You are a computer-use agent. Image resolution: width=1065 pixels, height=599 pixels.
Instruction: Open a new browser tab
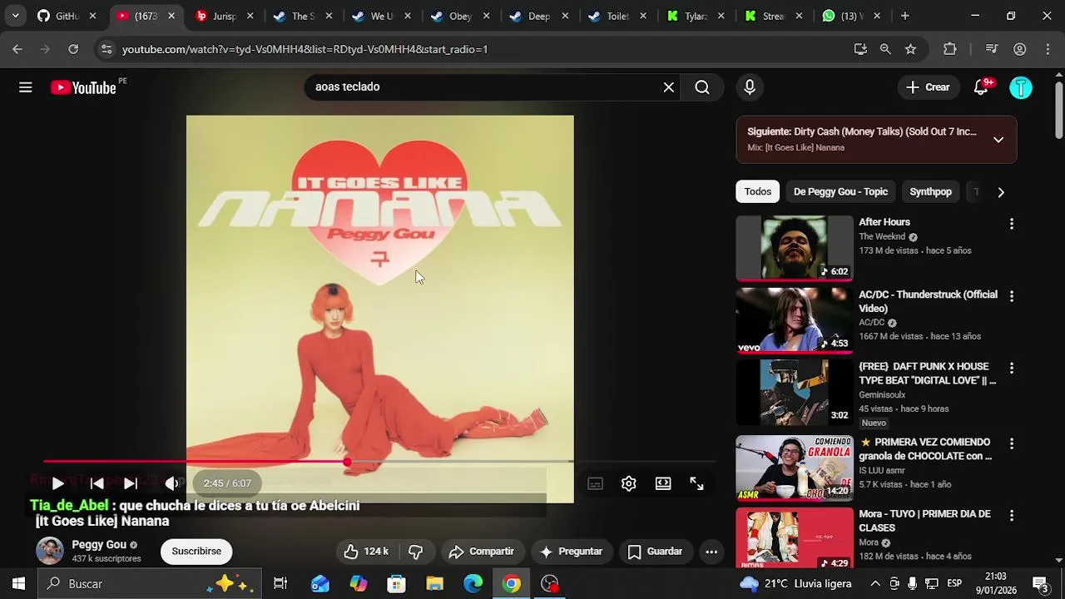tap(904, 16)
